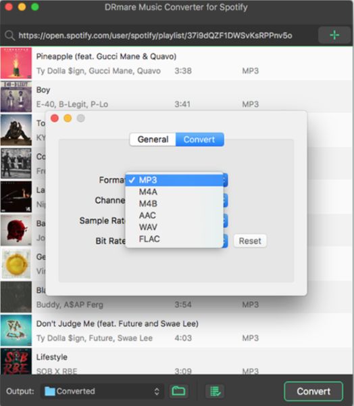
Task: Select the song title Pineapple (feat. Gucci Mane & Quavo)
Action: (x=106, y=56)
